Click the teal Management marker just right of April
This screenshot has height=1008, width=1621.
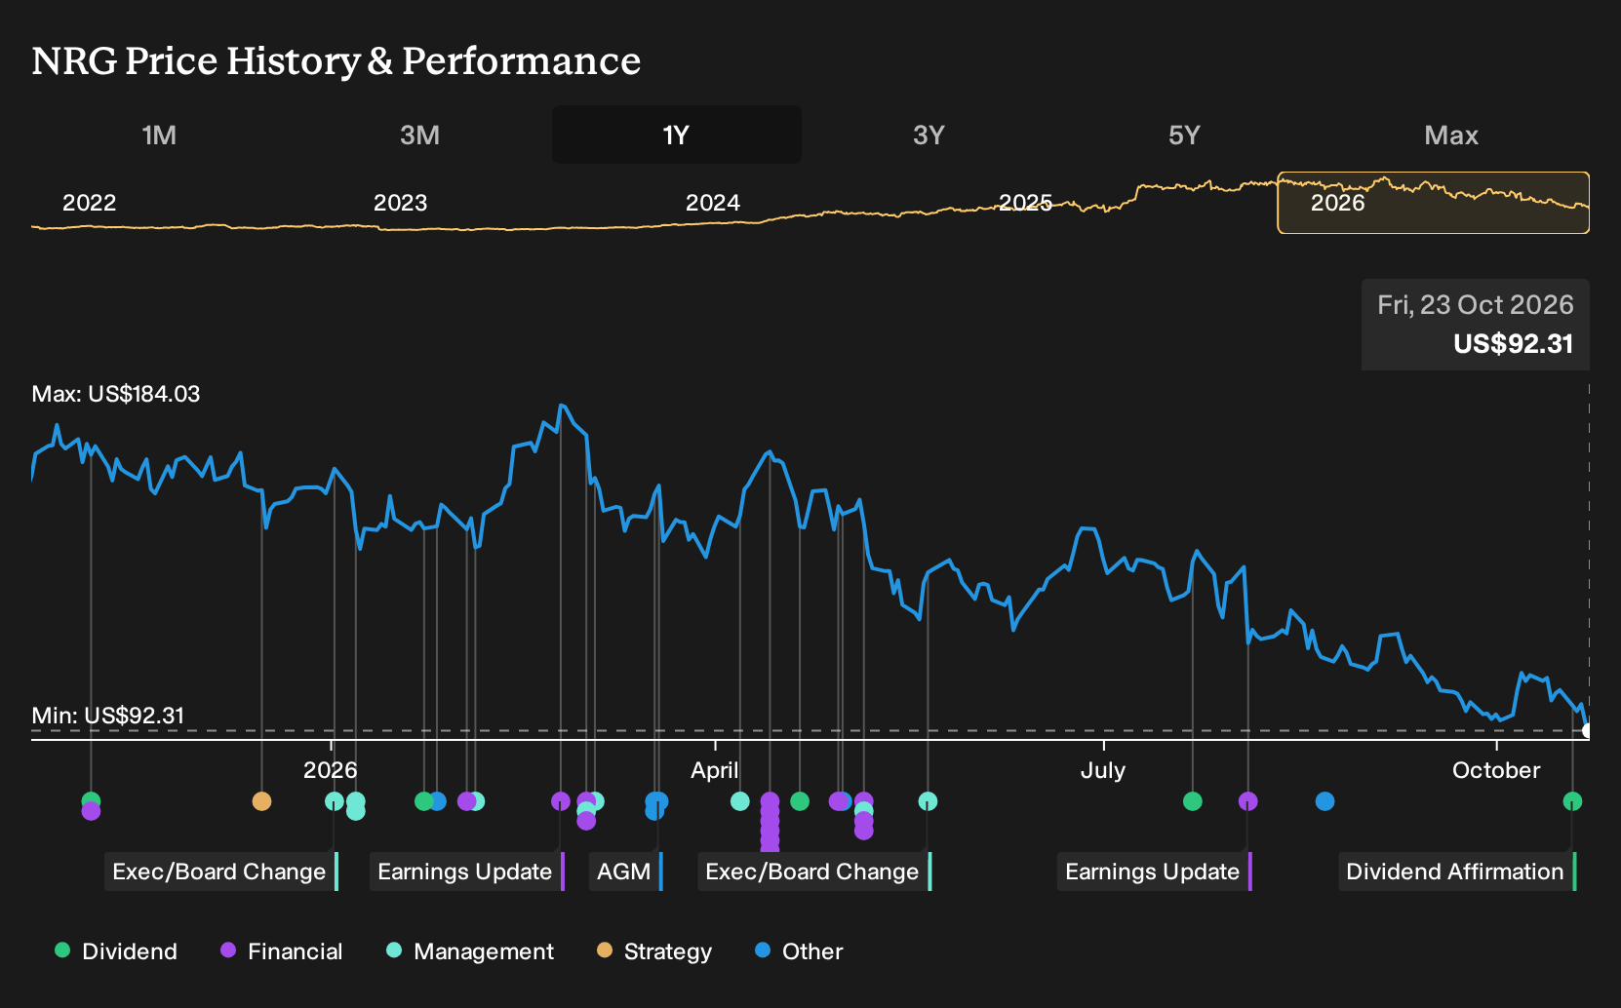tap(740, 801)
